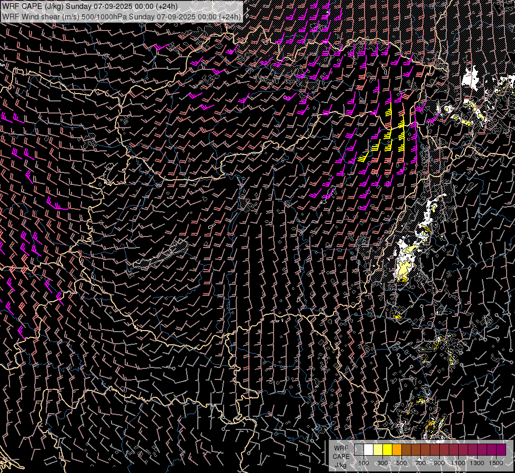Click the 500 legend value
Screen dimensions: 515x473
(401, 463)
